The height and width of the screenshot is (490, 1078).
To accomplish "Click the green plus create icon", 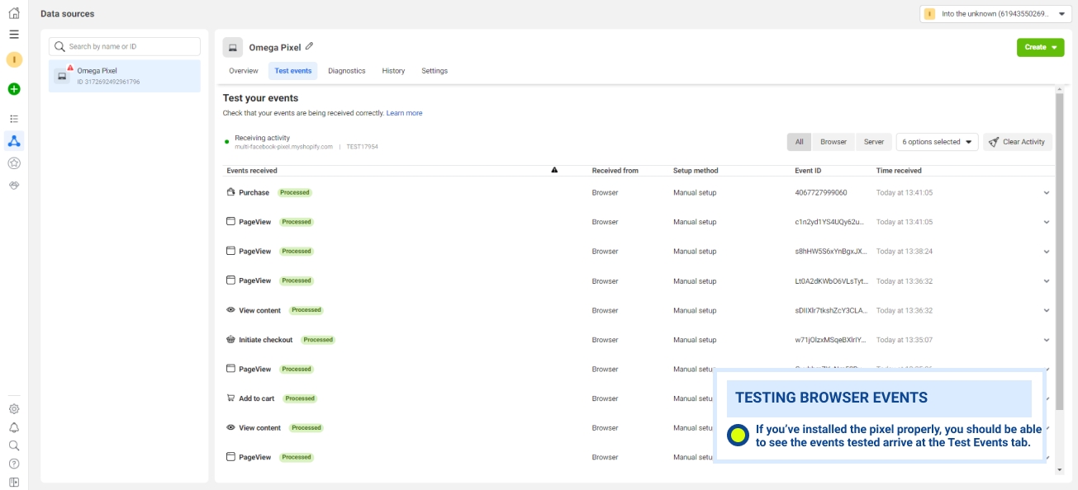I will click(x=14, y=89).
